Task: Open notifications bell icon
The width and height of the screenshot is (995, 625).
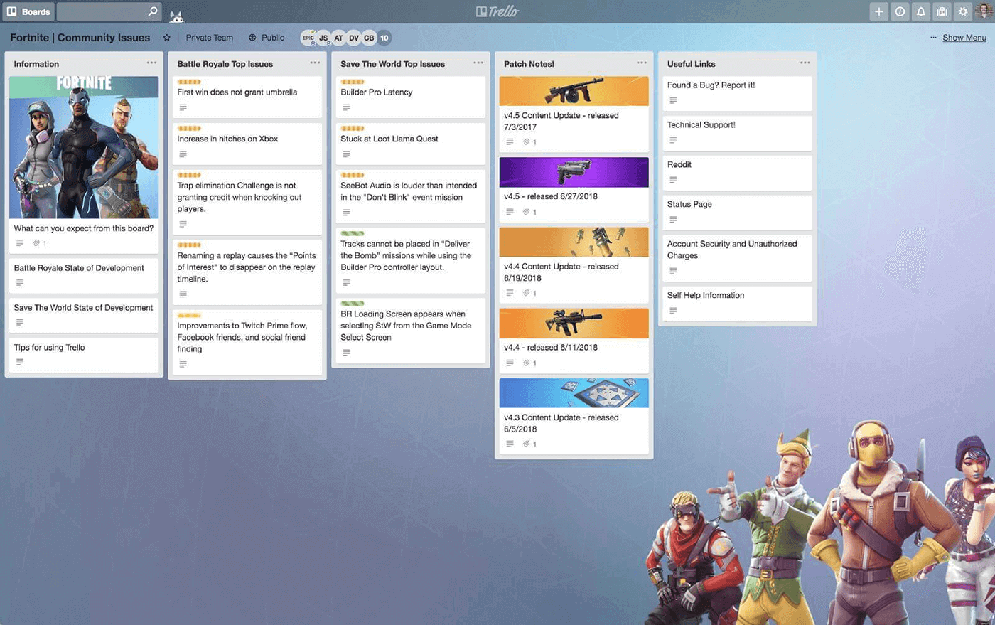Action: (x=921, y=11)
